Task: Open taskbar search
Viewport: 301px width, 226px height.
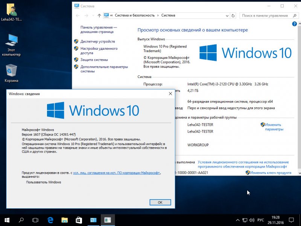Action: pos(21,220)
